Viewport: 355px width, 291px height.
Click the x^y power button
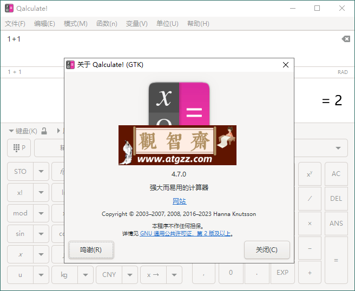310,174
